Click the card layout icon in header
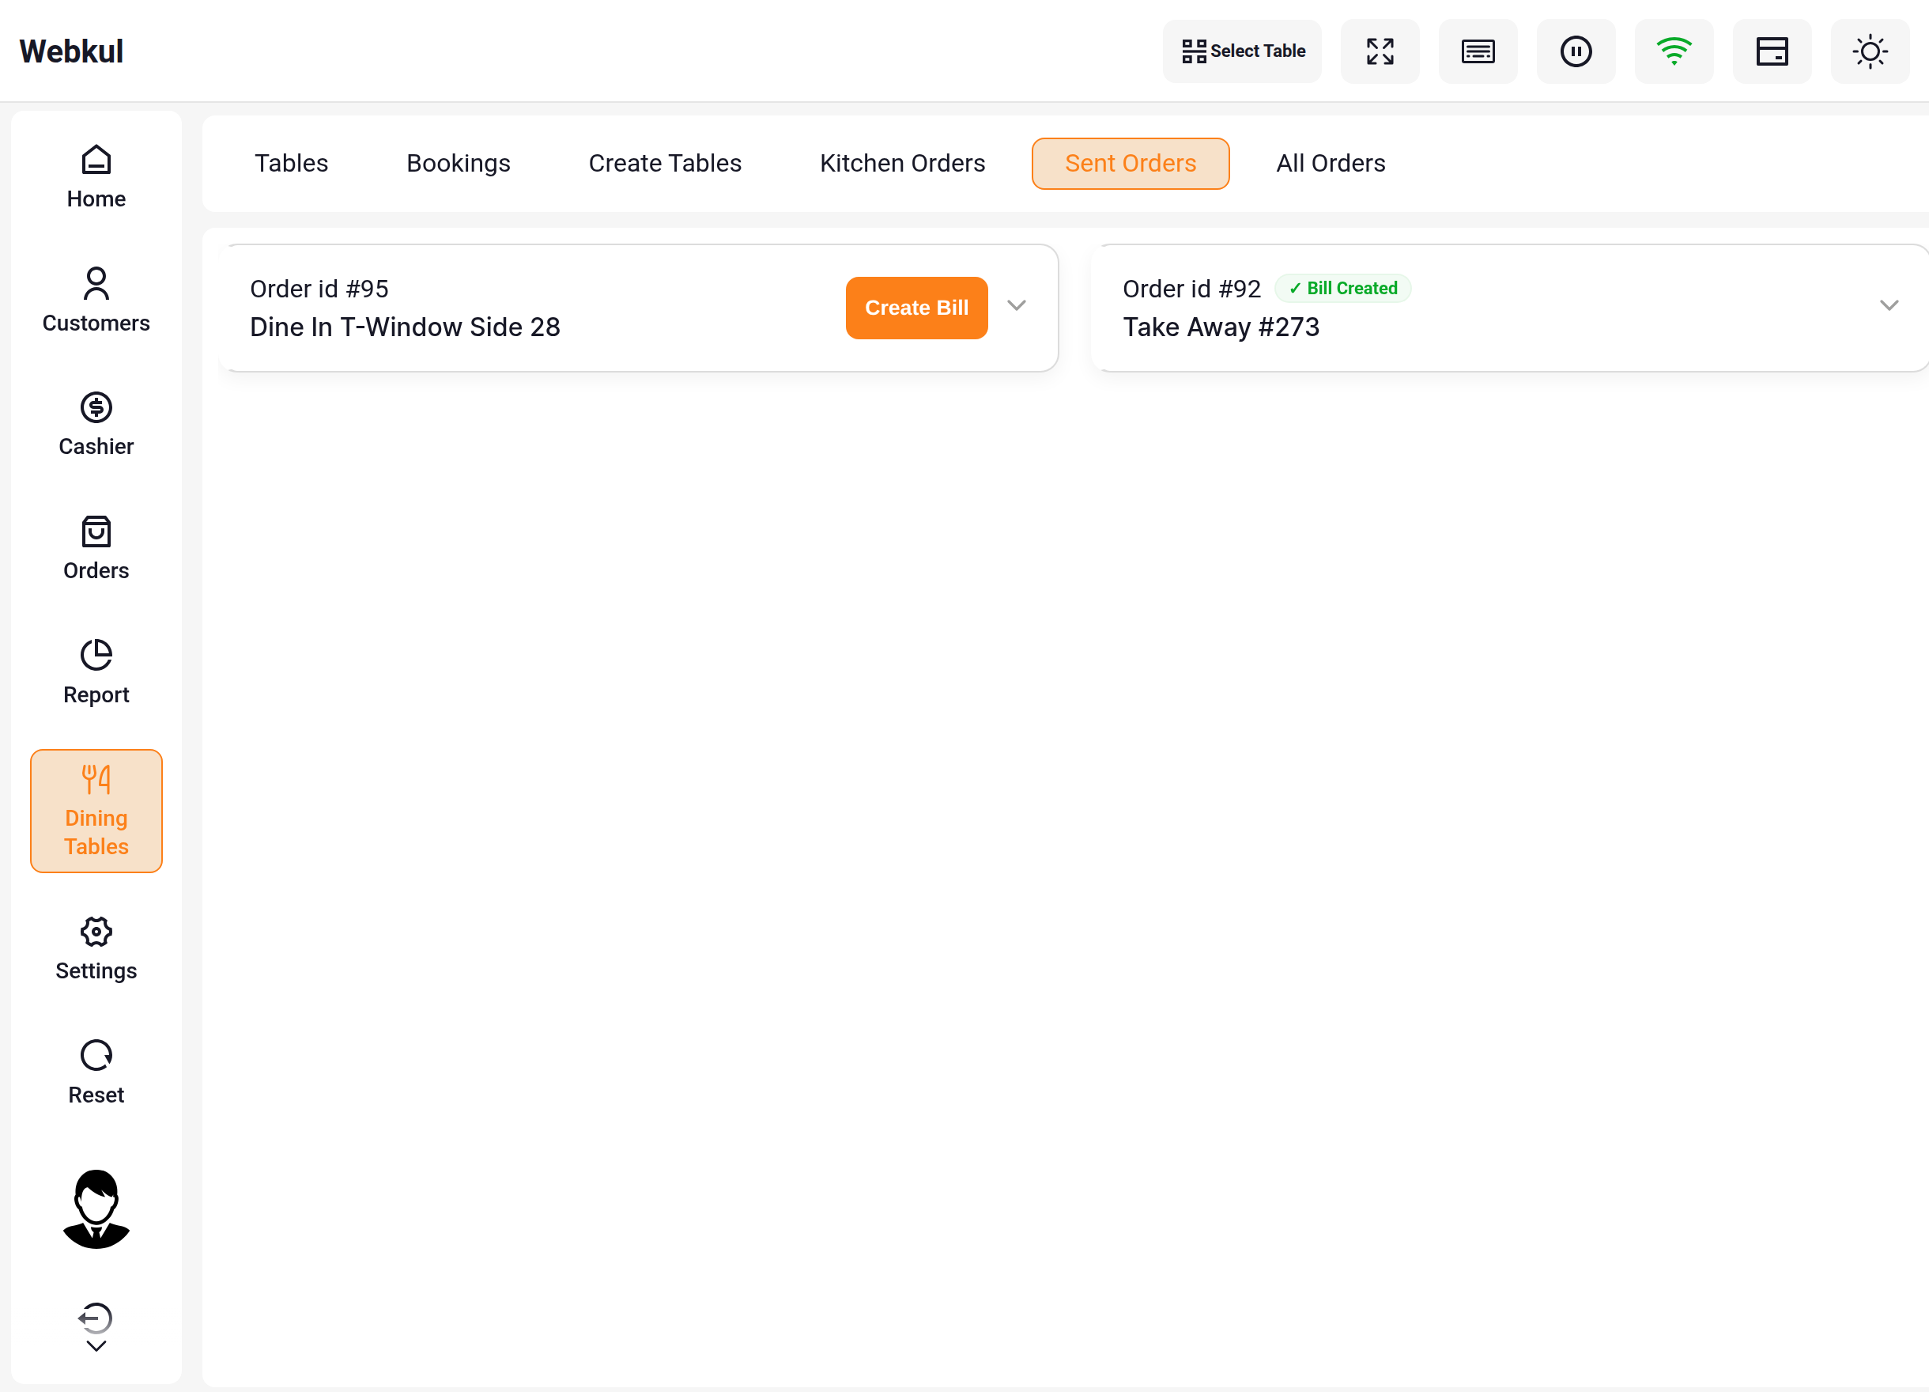 [x=1772, y=51]
